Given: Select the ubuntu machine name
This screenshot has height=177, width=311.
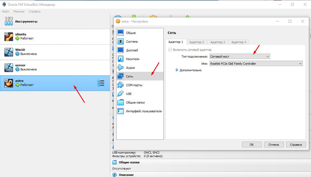Looking at the screenshot, I should 21,34.
